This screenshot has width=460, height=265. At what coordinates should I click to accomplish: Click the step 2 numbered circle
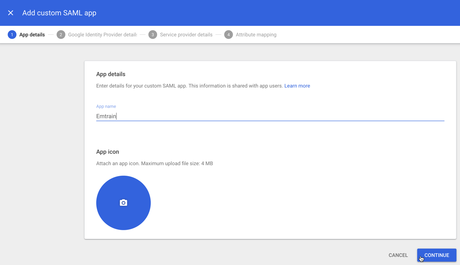[x=61, y=34]
